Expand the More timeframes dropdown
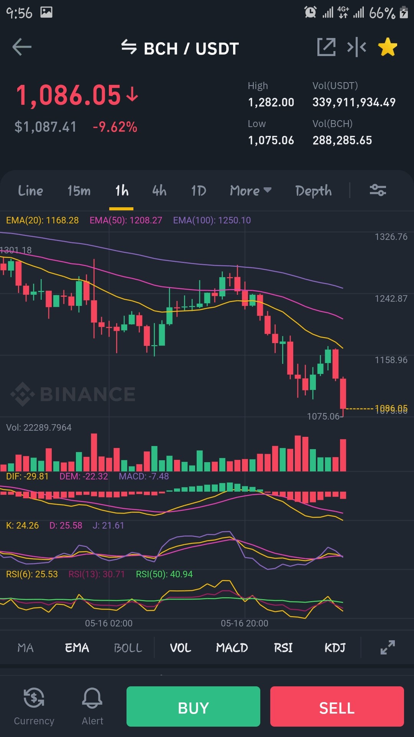 tap(251, 190)
